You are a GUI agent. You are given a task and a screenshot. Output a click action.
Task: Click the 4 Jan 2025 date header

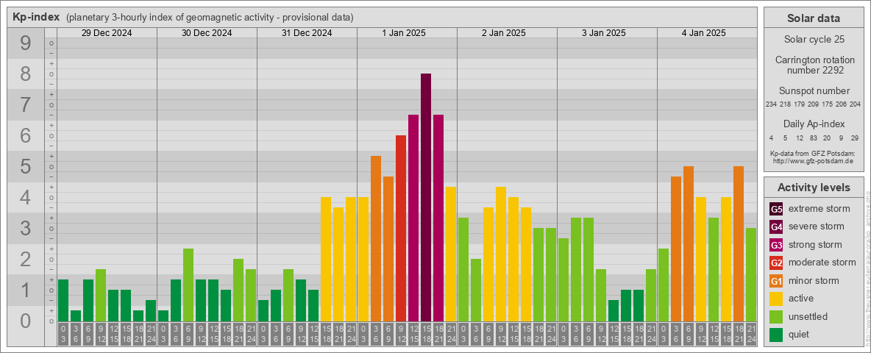coord(704,33)
